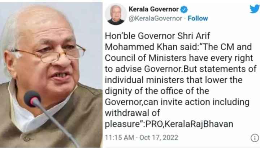
Task: Select the governor photo on left
Action: pos(51,75)
